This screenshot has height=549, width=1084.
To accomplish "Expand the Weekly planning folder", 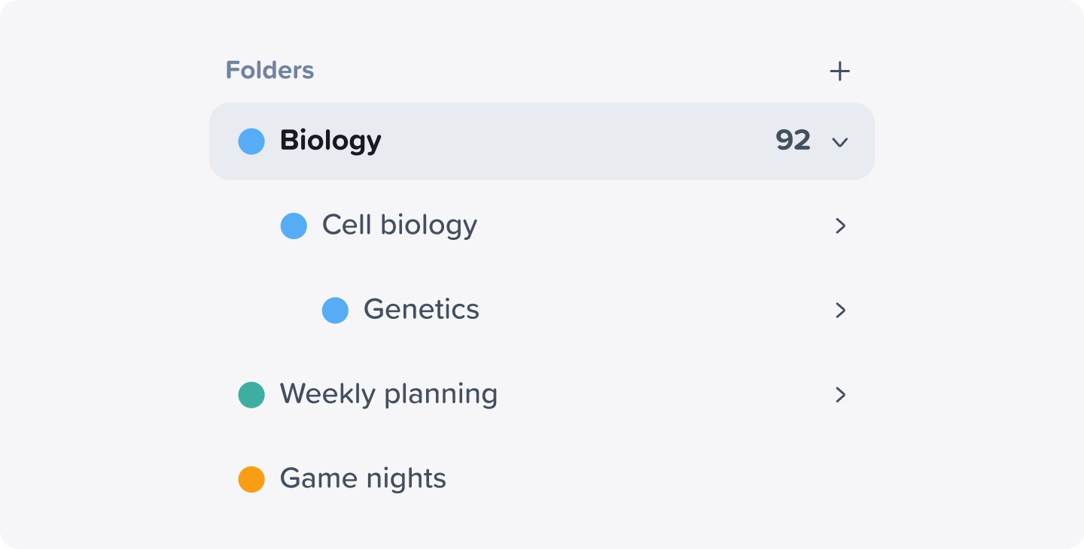I will [x=841, y=394].
